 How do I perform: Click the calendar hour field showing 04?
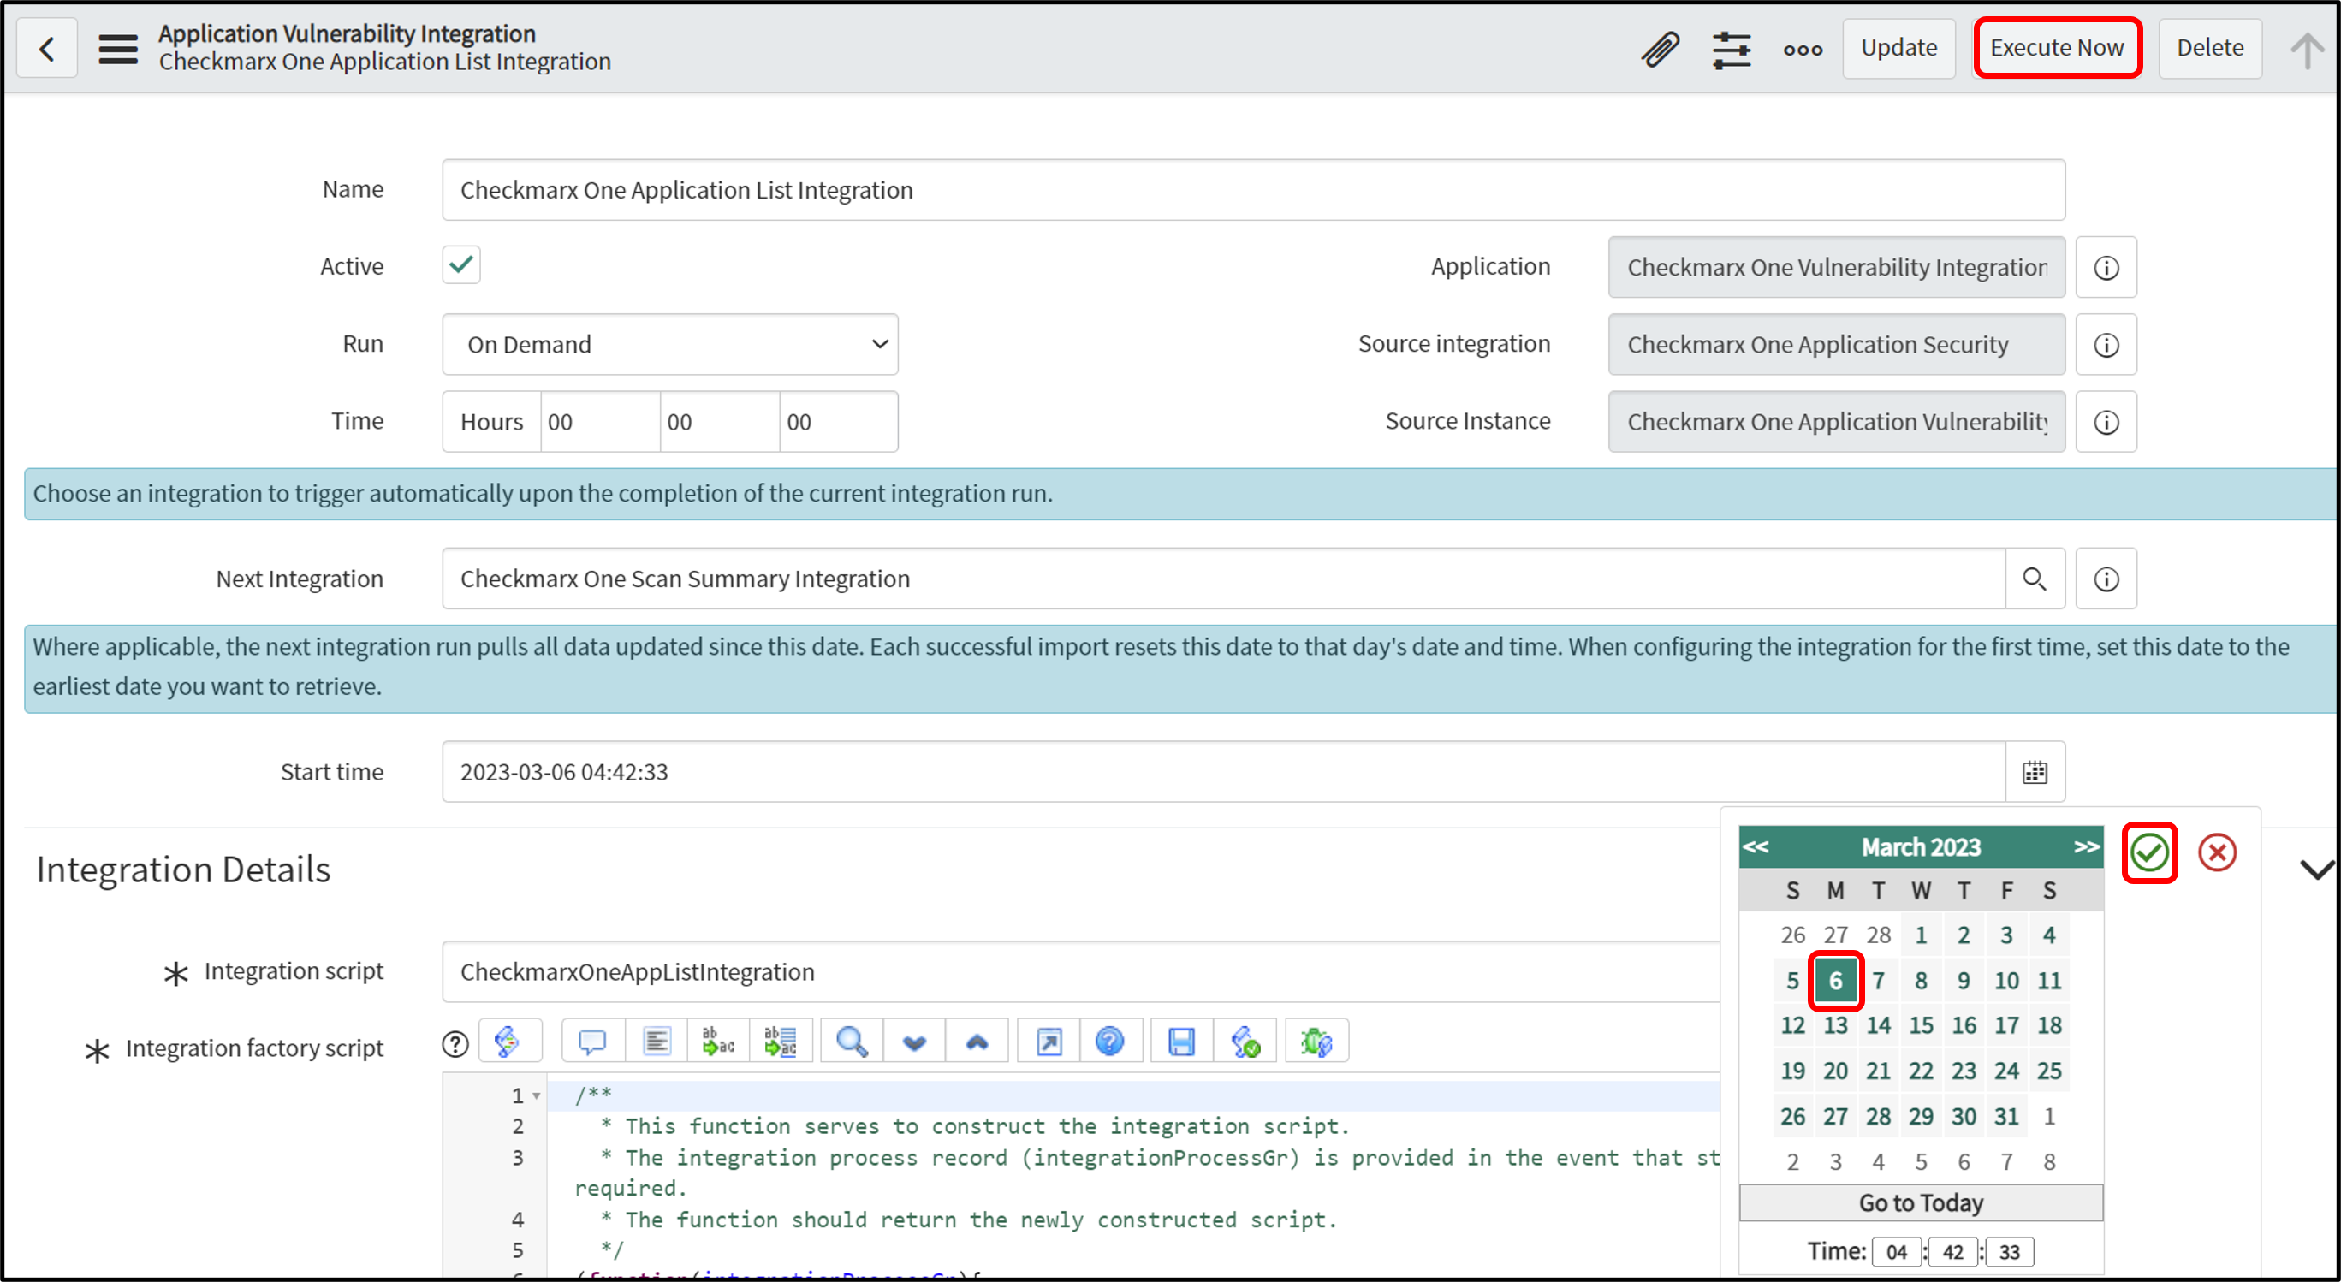(x=1897, y=1252)
